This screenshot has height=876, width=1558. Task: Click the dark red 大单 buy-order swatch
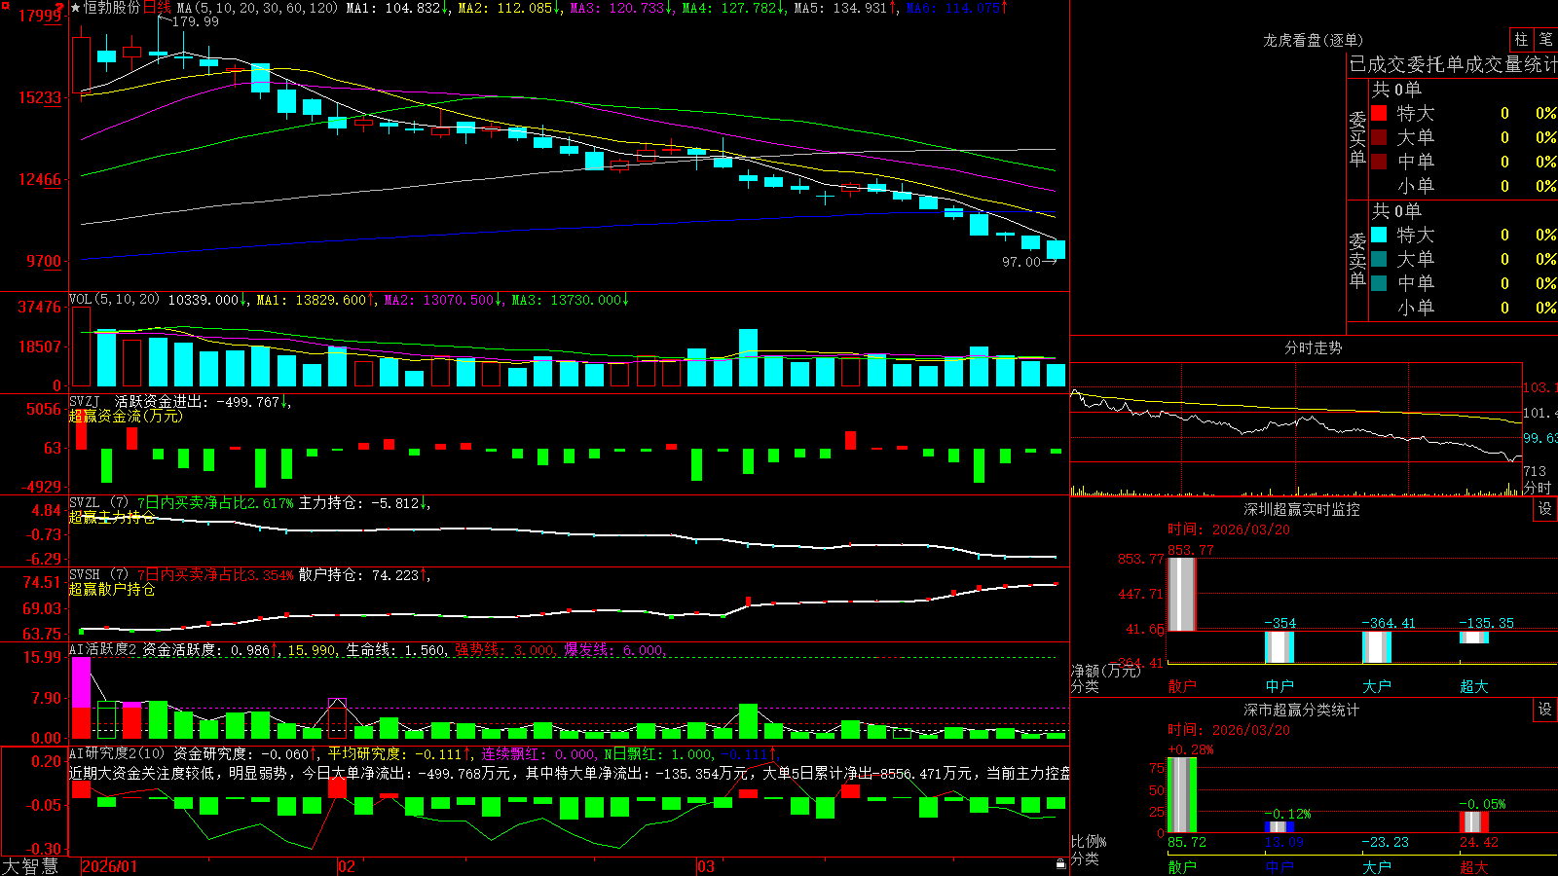click(x=1379, y=137)
